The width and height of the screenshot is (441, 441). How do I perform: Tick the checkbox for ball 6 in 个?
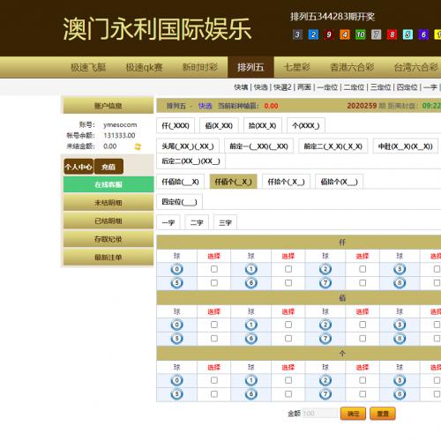click(288, 394)
